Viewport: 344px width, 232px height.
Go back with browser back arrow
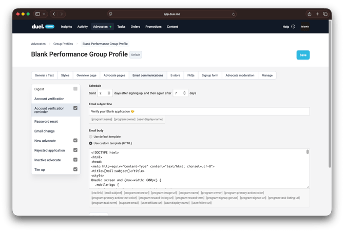(54, 14)
